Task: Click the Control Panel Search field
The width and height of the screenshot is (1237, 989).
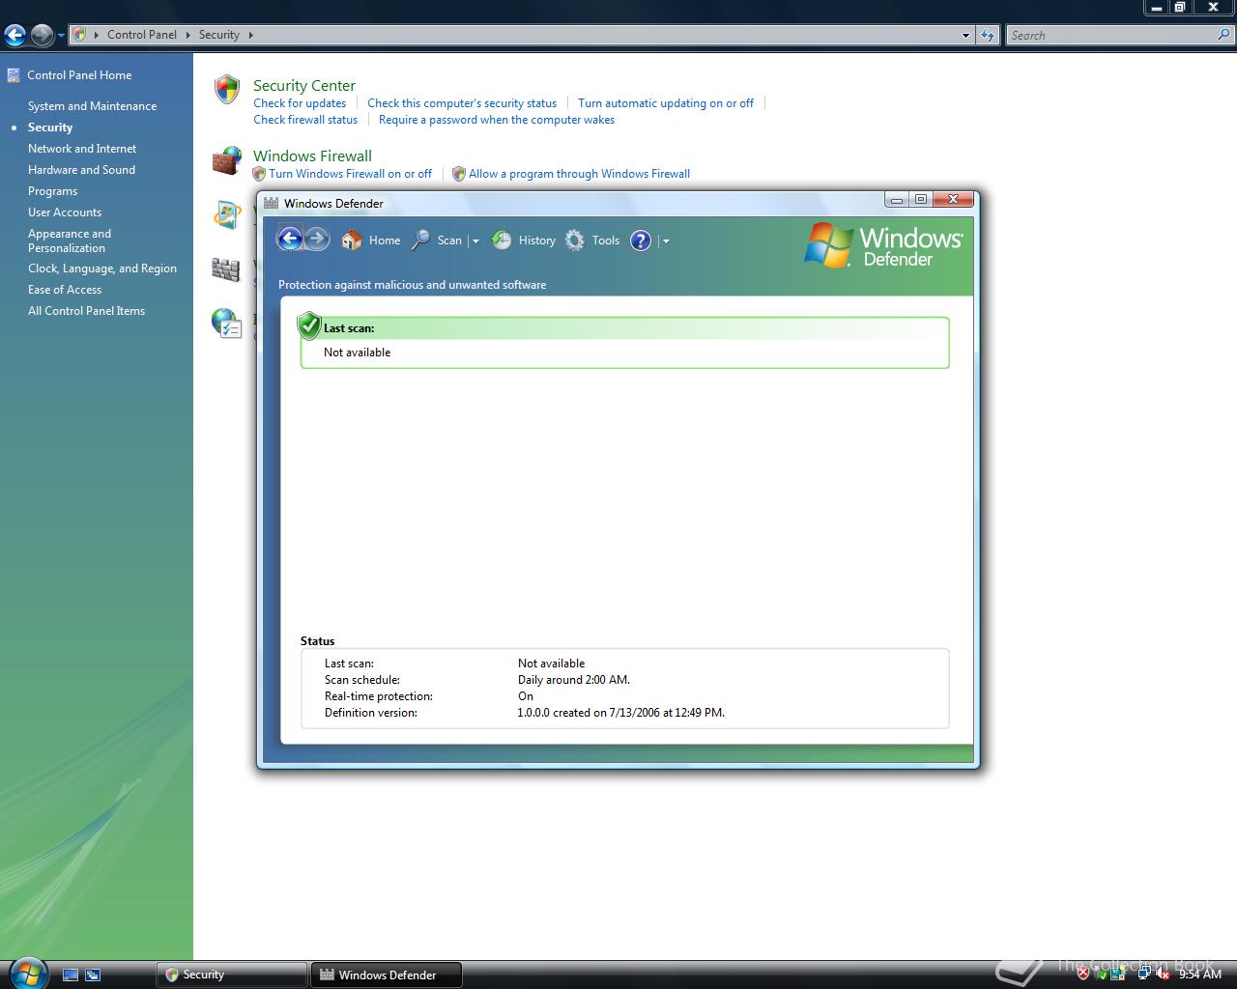Action: (1121, 36)
